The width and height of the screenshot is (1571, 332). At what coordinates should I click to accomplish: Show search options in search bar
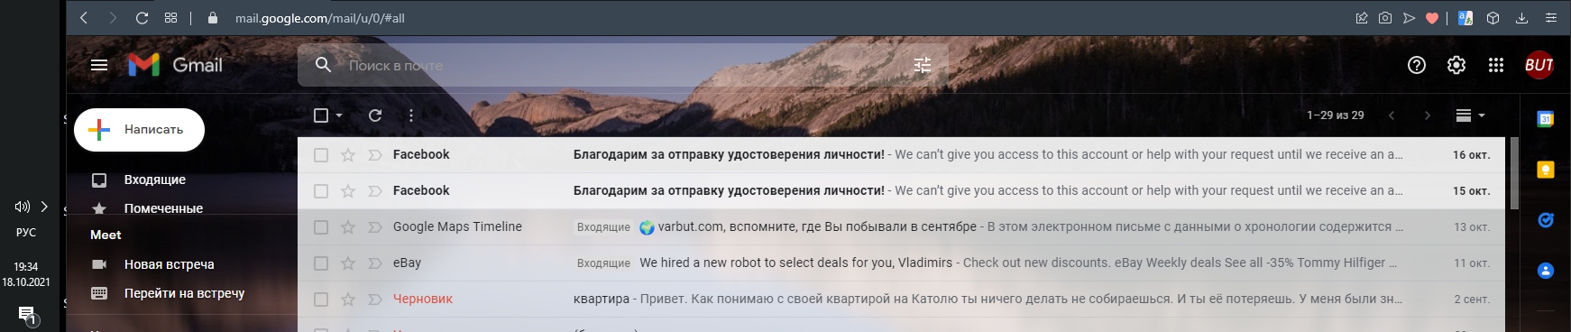pyautogui.click(x=922, y=65)
